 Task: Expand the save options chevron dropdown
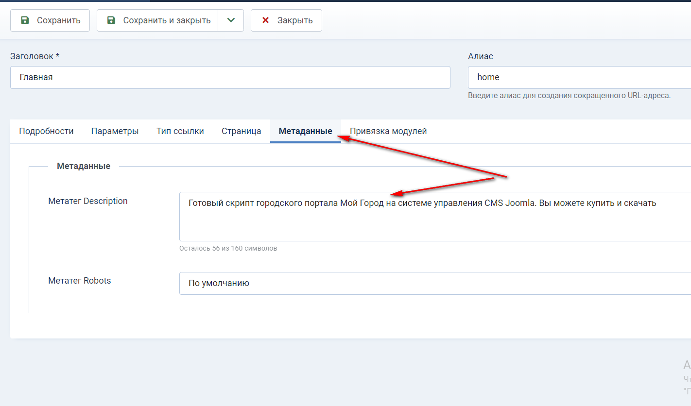(231, 20)
